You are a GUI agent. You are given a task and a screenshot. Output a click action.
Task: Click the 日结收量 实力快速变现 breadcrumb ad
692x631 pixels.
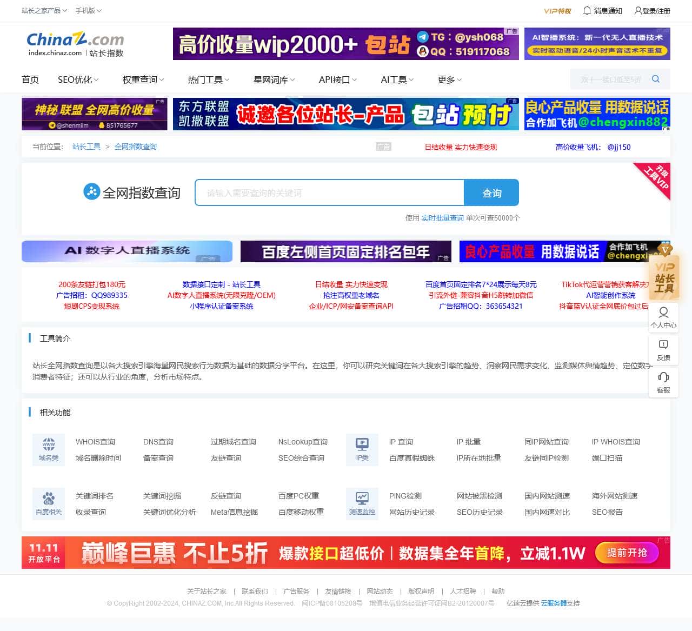coord(461,147)
